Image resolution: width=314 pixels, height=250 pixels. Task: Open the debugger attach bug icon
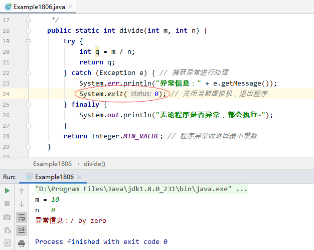click(7, 230)
